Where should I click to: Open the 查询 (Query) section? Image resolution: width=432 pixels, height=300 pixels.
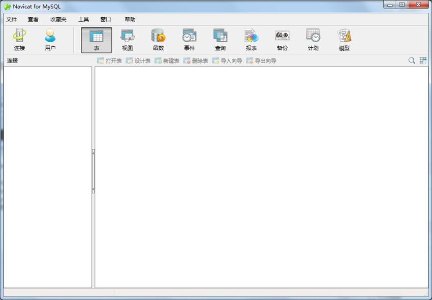(x=221, y=40)
